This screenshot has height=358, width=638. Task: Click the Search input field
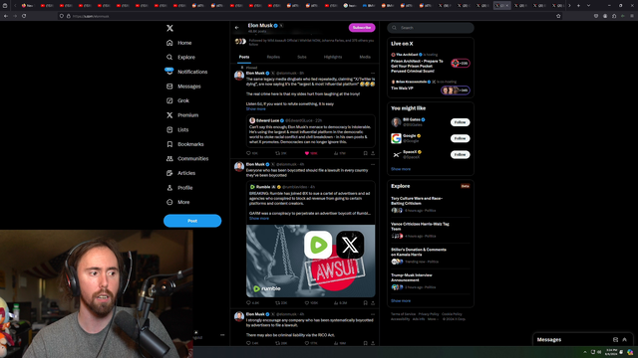coord(431,28)
